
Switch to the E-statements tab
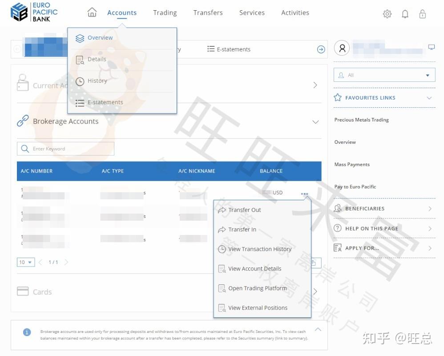[x=229, y=49]
